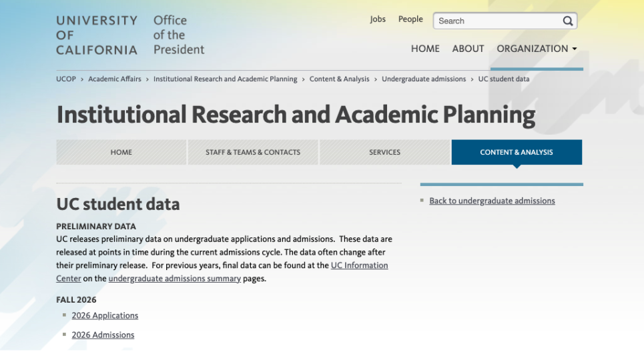The width and height of the screenshot is (644, 360).
Task: Switch to STAFF & TEAMS & CONTACTS tab
Action: coord(253,152)
